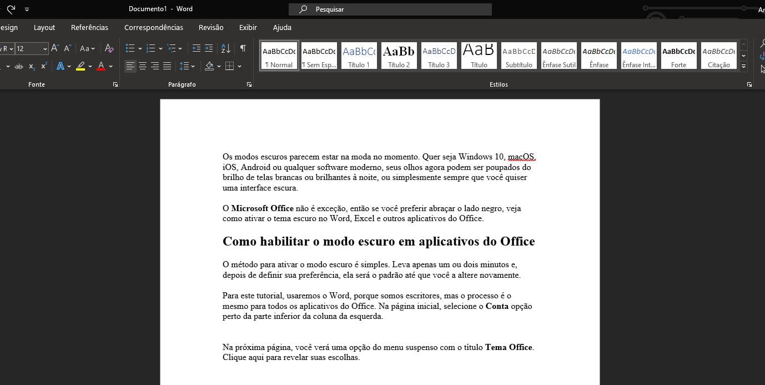
Task: Increase font size with the grow font icon
Action: 55,48
